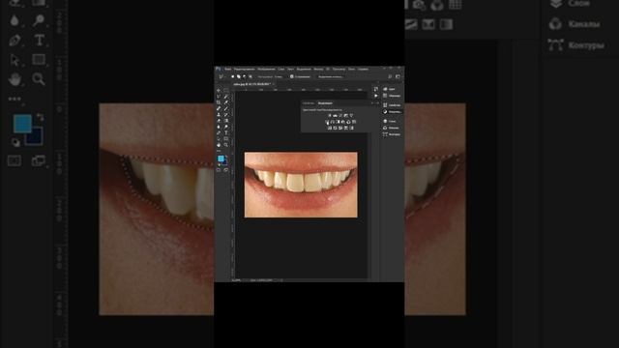
Task: Select the Quick Selection tool in center window
Action: [x=226, y=97]
